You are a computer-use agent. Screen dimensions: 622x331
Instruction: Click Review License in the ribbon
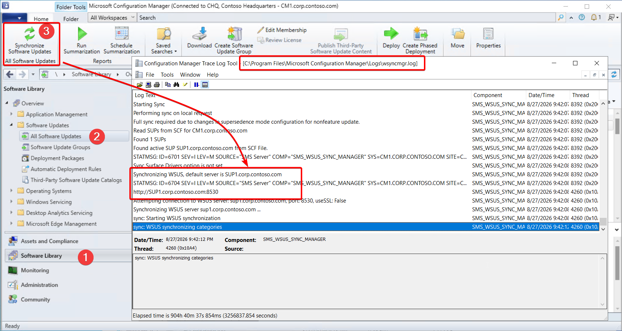279,40
